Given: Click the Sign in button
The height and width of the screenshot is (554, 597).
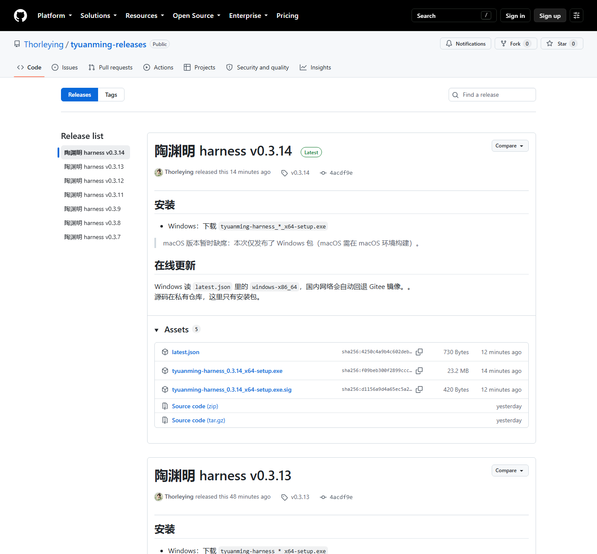Looking at the screenshot, I should (x=515, y=15).
